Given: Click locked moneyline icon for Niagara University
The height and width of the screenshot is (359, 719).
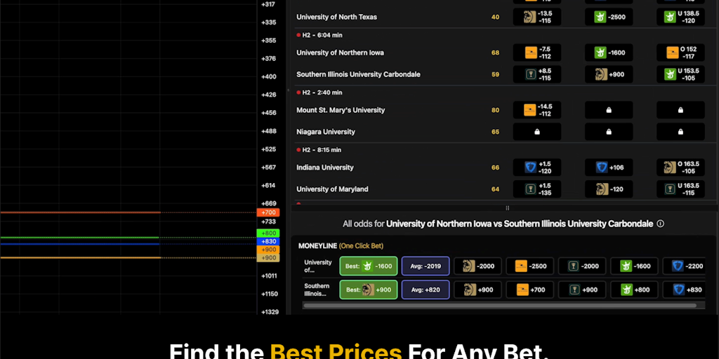Looking at the screenshot, I should [609, 131].
